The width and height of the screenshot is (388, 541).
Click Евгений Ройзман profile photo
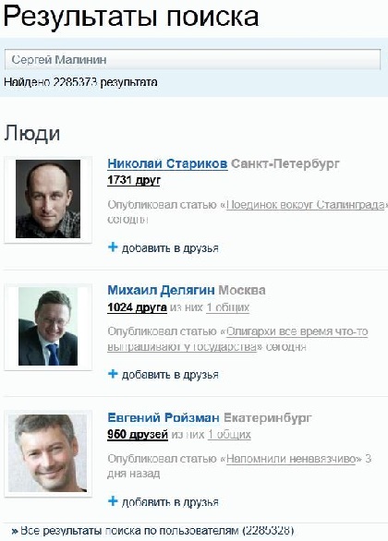coord(48,453)
